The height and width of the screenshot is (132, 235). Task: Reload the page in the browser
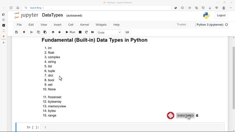pos(11,8)
